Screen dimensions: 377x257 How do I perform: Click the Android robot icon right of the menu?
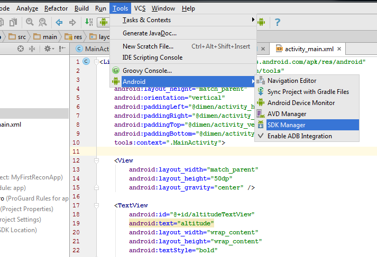click(261, 22)
